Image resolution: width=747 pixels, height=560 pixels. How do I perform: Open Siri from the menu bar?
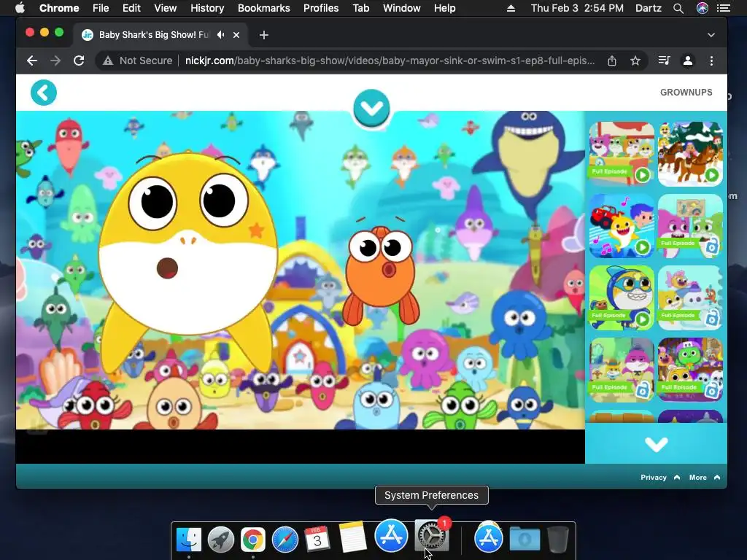(x=703, y=8)
